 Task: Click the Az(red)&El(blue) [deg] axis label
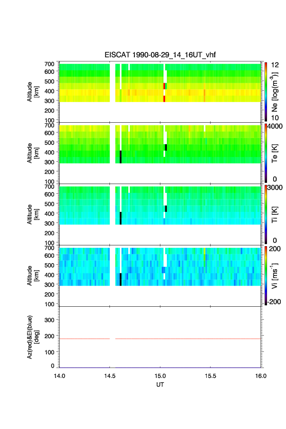coord(33,337)
